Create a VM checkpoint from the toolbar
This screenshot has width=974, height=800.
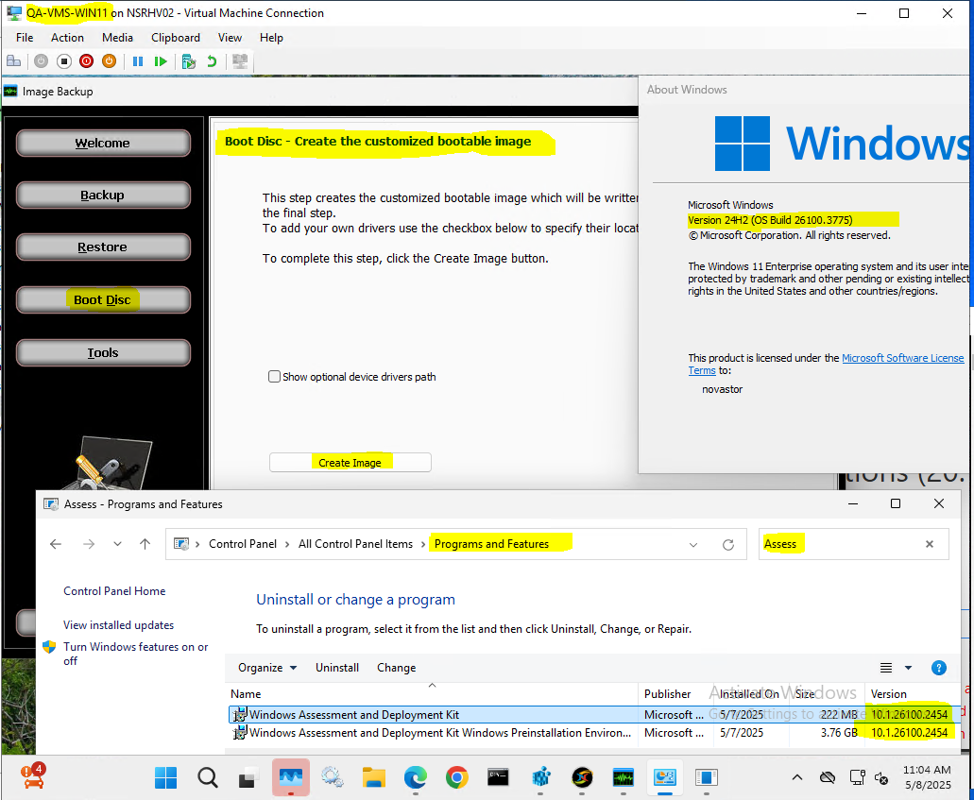(189, 60)
